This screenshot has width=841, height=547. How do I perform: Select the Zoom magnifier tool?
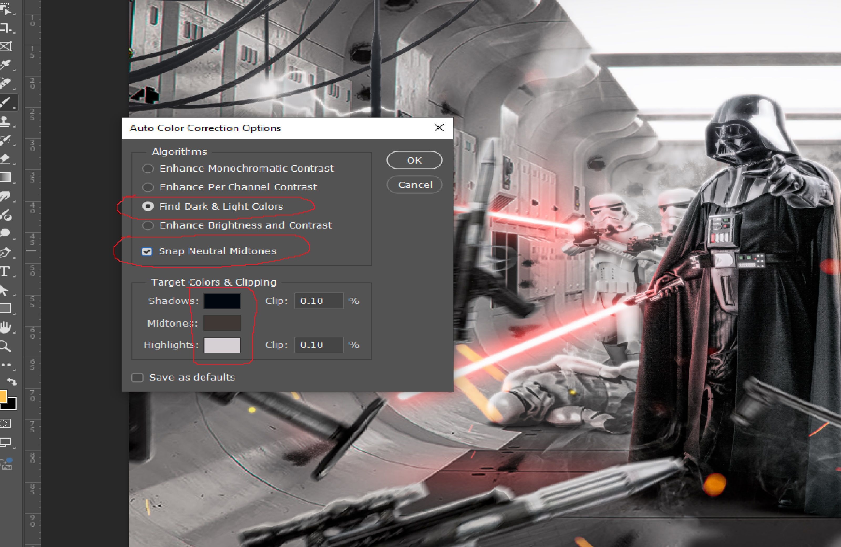(5, 346)
